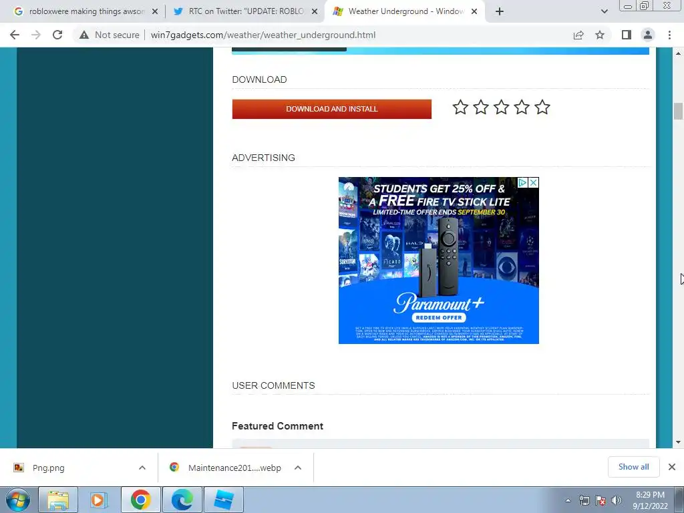The height and width of the screenshot is (513, 684).
Task: Open the tab search dropdown
Action: 604,11
